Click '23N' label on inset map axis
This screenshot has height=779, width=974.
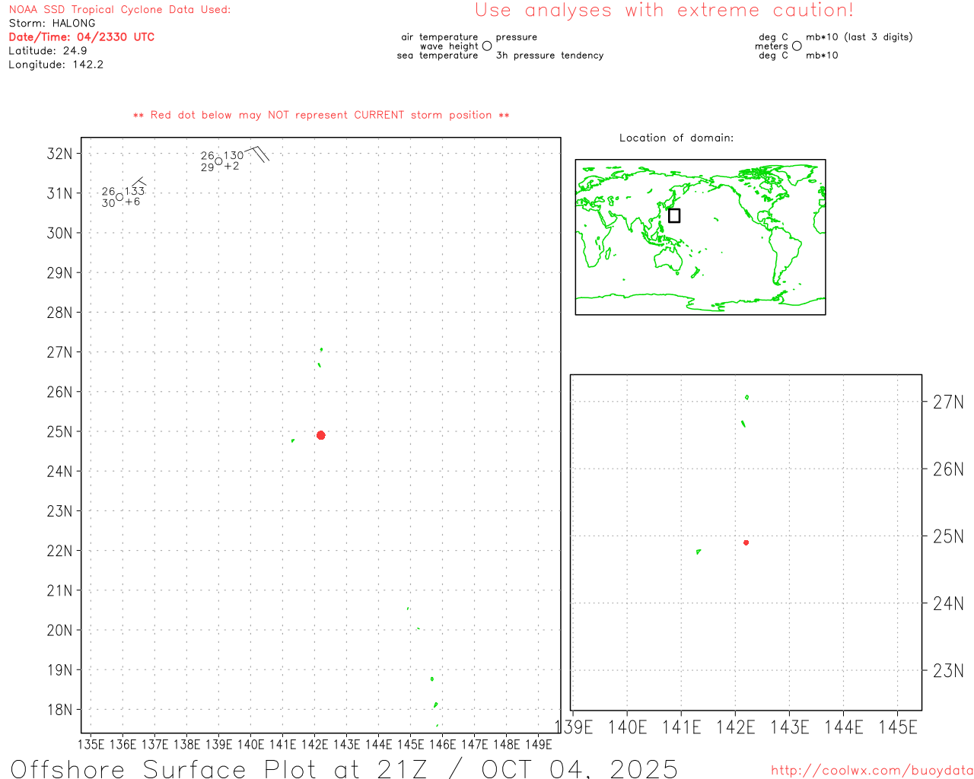948,671
